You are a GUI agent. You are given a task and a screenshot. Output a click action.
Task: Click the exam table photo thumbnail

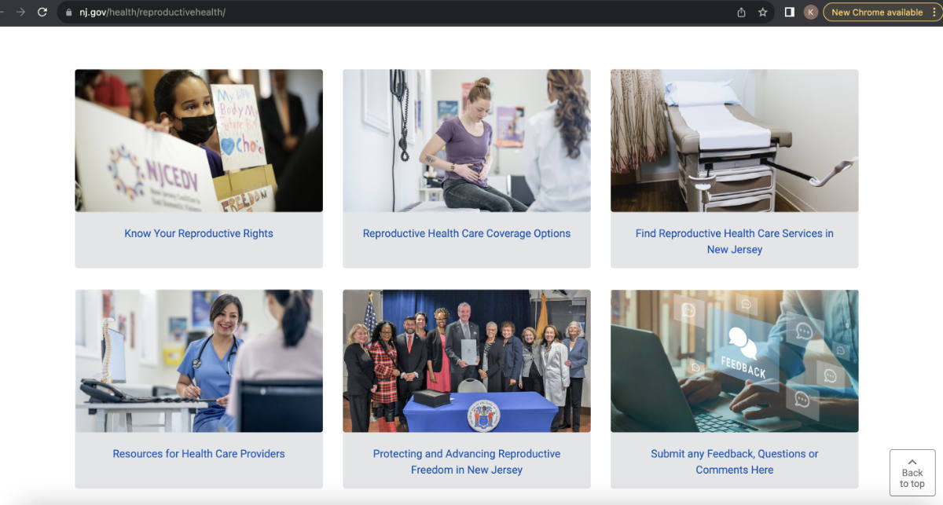pyautogui.click(x=735, y=141)
